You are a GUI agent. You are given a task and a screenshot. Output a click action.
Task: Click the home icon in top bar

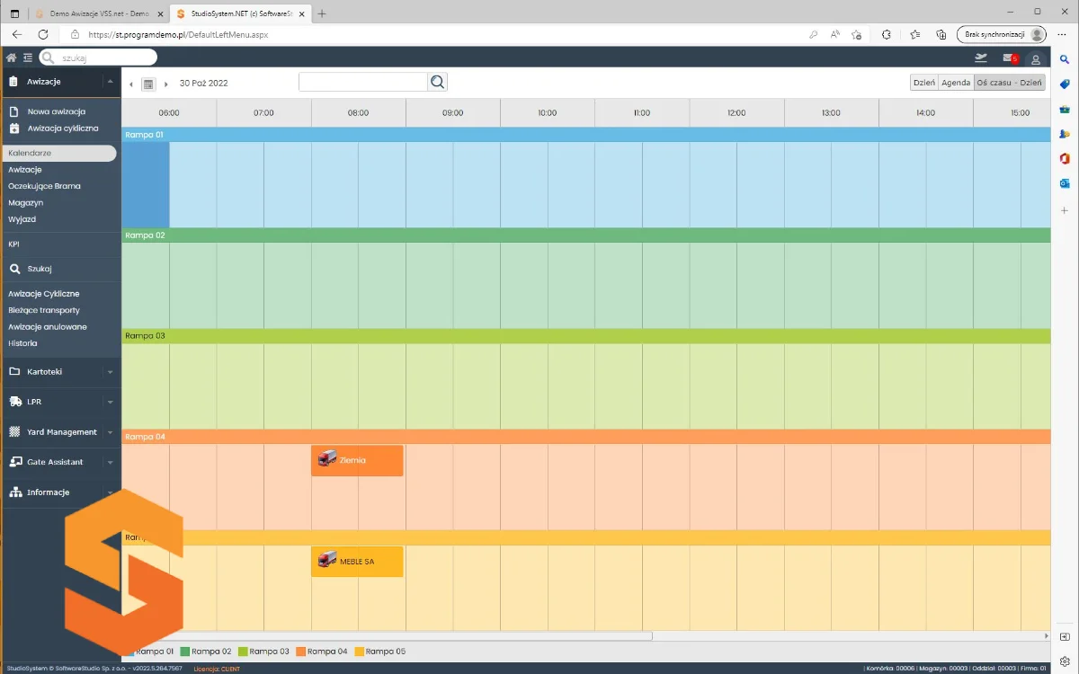12,58
